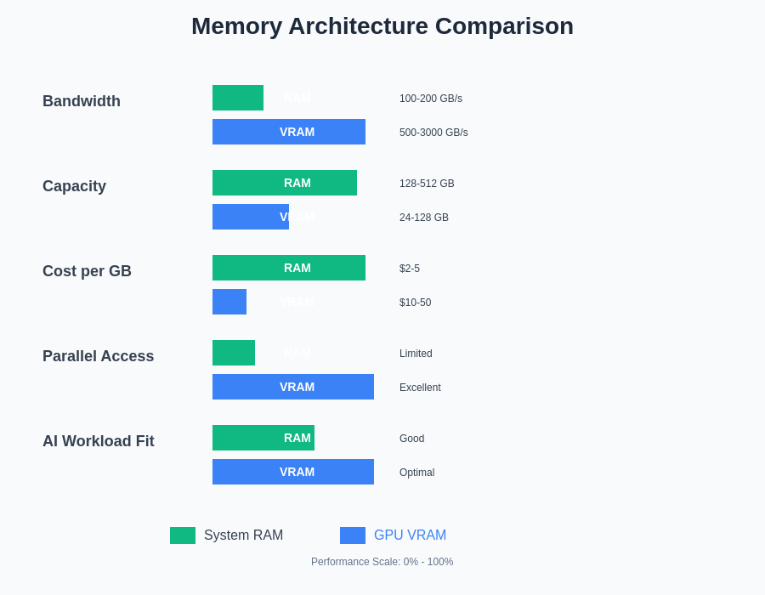The height and width of the screenshot is (595, 765).
Task: Click the Excellent rating text
Action: click(420, 388)
